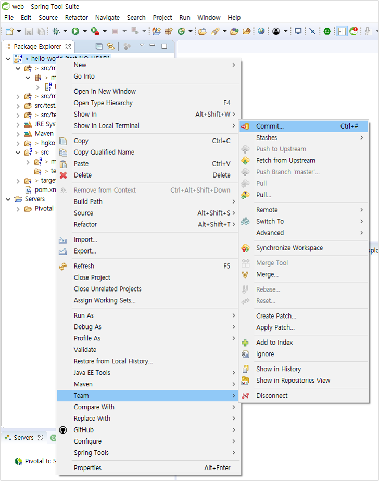
Task: Open the Package Explorer View Menu triangle
Action: 142,45
